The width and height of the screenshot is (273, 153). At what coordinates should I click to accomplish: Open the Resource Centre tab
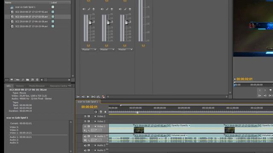(x=58, y=86)
